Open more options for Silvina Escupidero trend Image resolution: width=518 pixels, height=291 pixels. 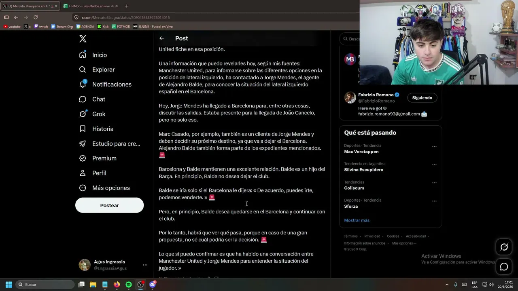pos(434,164)
